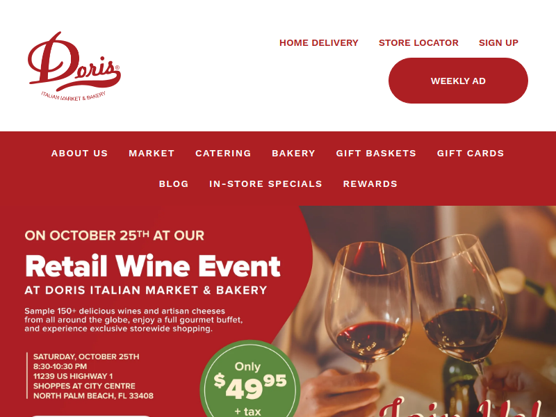Click the Sign Up link

pyautogui.click(x=498, y=43)
